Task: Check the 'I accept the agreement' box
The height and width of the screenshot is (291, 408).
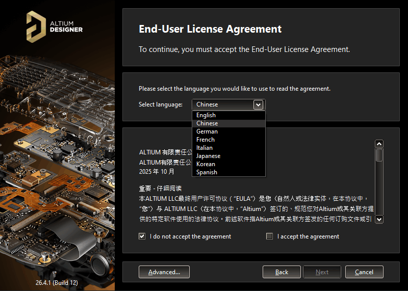Action: [270, 236]
